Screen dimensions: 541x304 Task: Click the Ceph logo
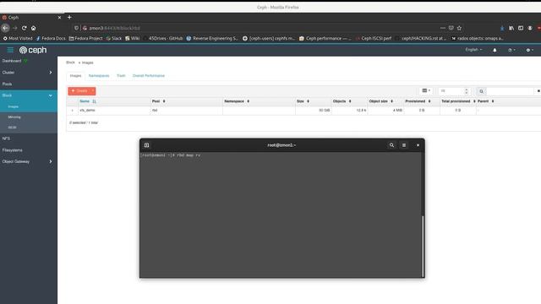pyautogui.click(x=33, y=51)
